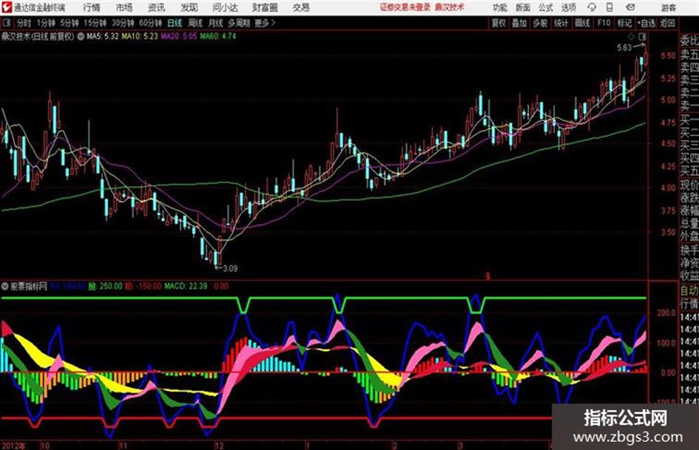Open the 版面 menu
The width and height of the screenshot is (699, 450).
(522, 7)
